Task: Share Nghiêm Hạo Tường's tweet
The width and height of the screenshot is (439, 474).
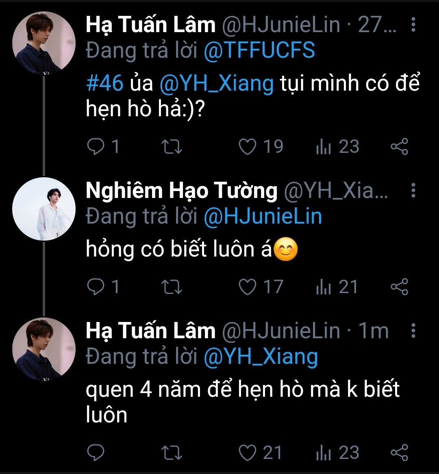Action: click(399, 287)
